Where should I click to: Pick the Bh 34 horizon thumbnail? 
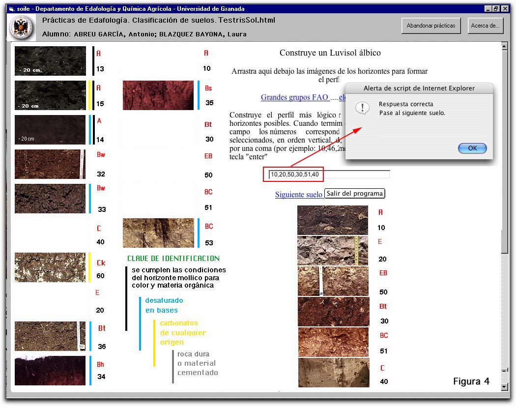tap(50, 371)
